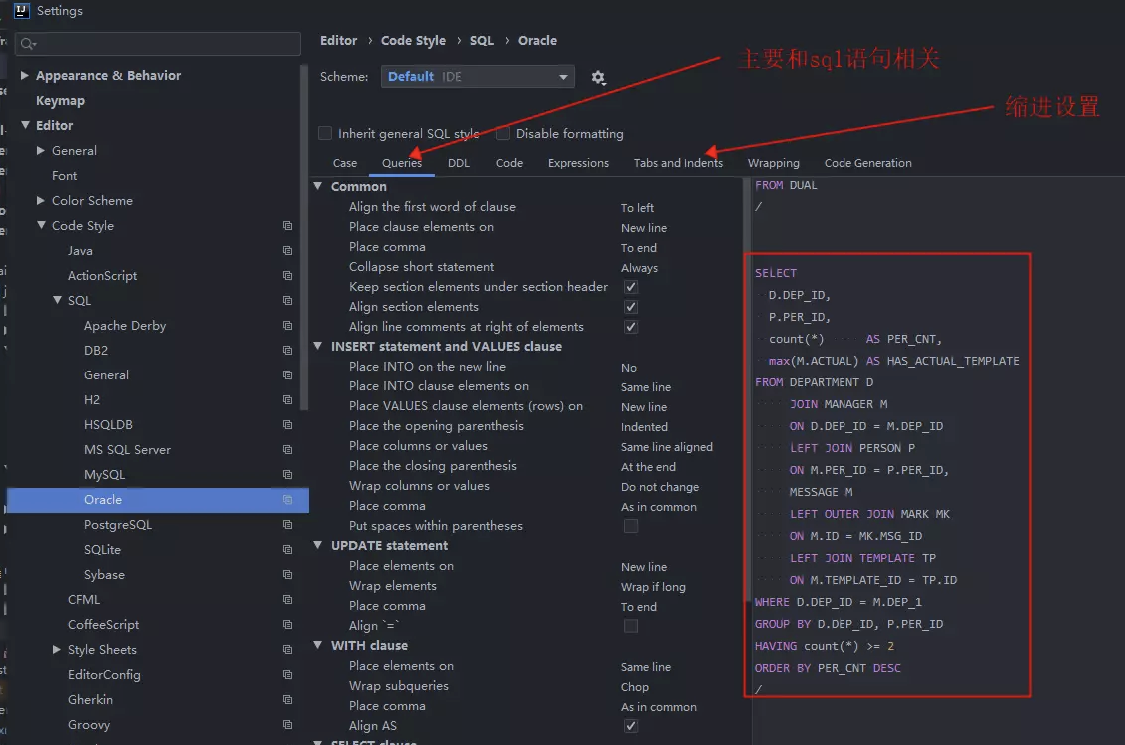This screenshot has width=1125, height=745.
Task: Select Keymap in settings tree
Action: pos(60,101)
